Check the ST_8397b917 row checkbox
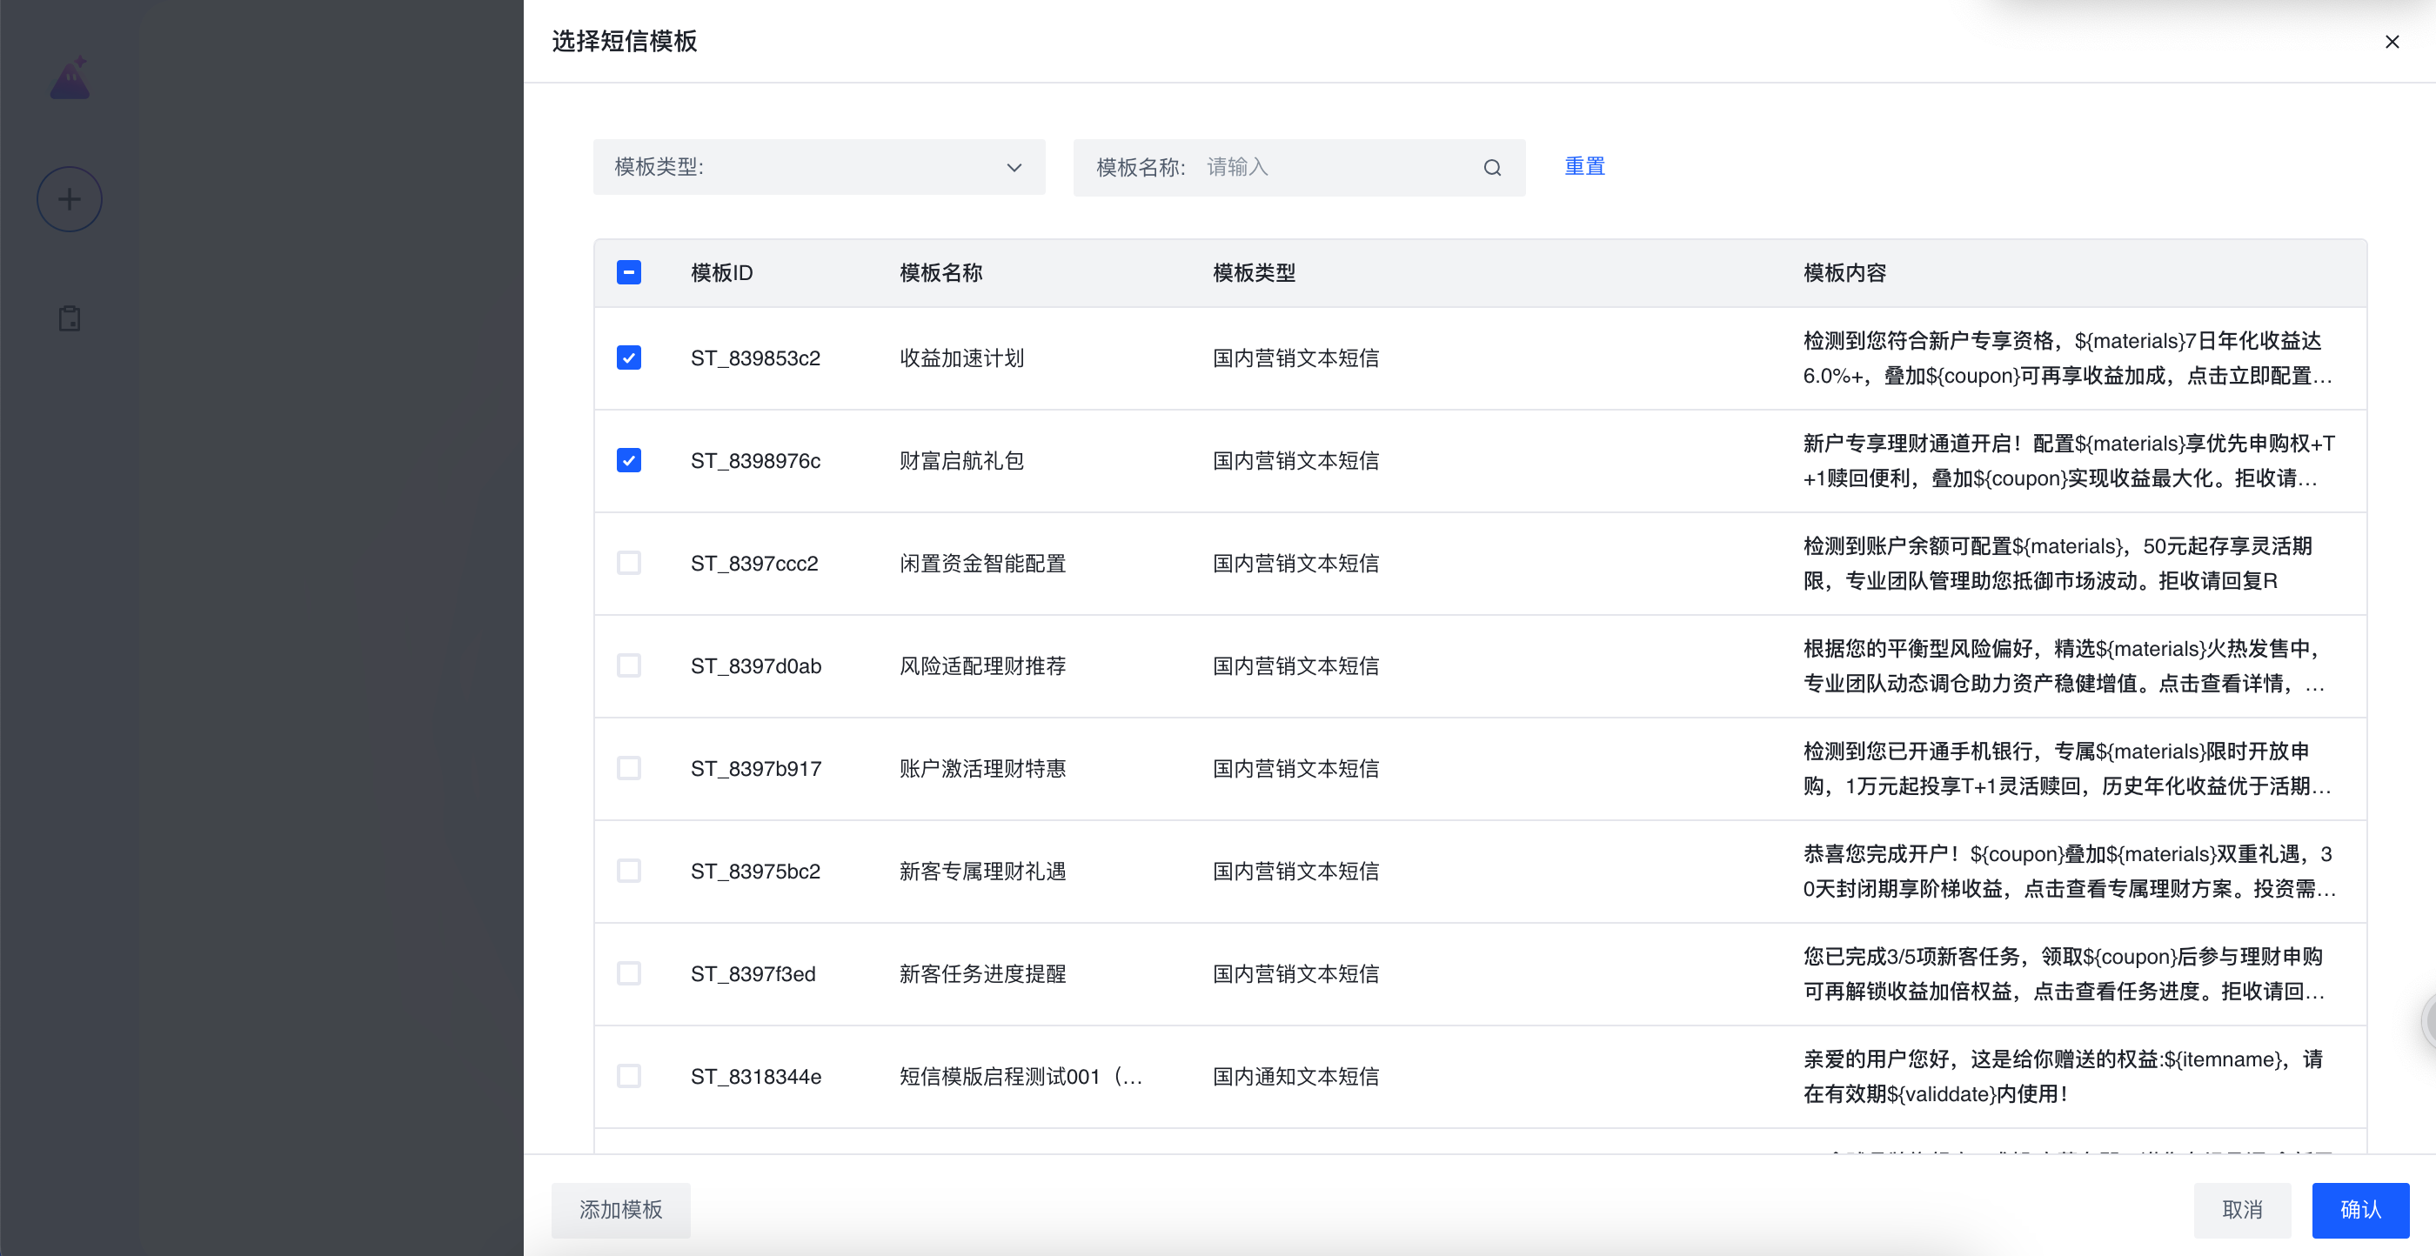Screen dimensions: 2436x1256 (629, 768)
